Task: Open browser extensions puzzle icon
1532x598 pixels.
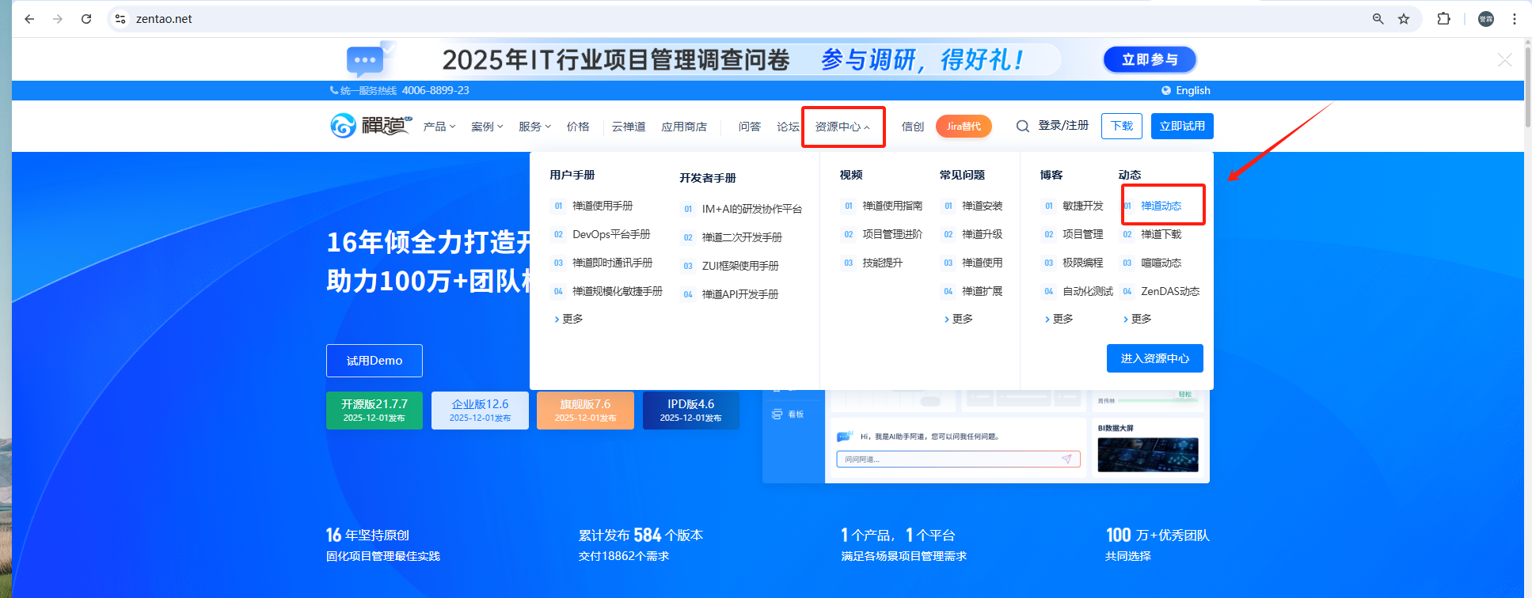Action: [x=1444, y=19]
